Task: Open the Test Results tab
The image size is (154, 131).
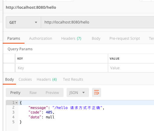Action: [x=73, y=80]
